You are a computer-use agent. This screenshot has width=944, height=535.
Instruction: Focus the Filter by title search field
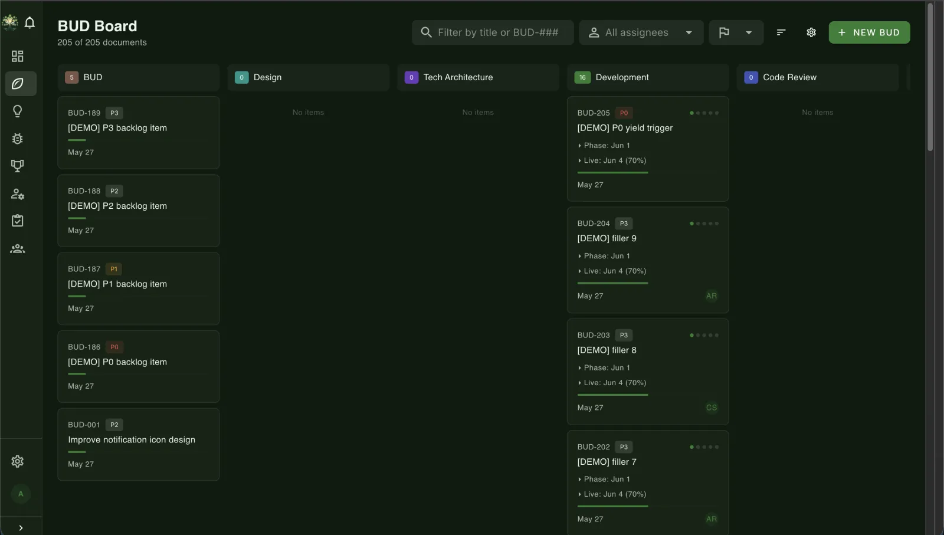[493, 32]
